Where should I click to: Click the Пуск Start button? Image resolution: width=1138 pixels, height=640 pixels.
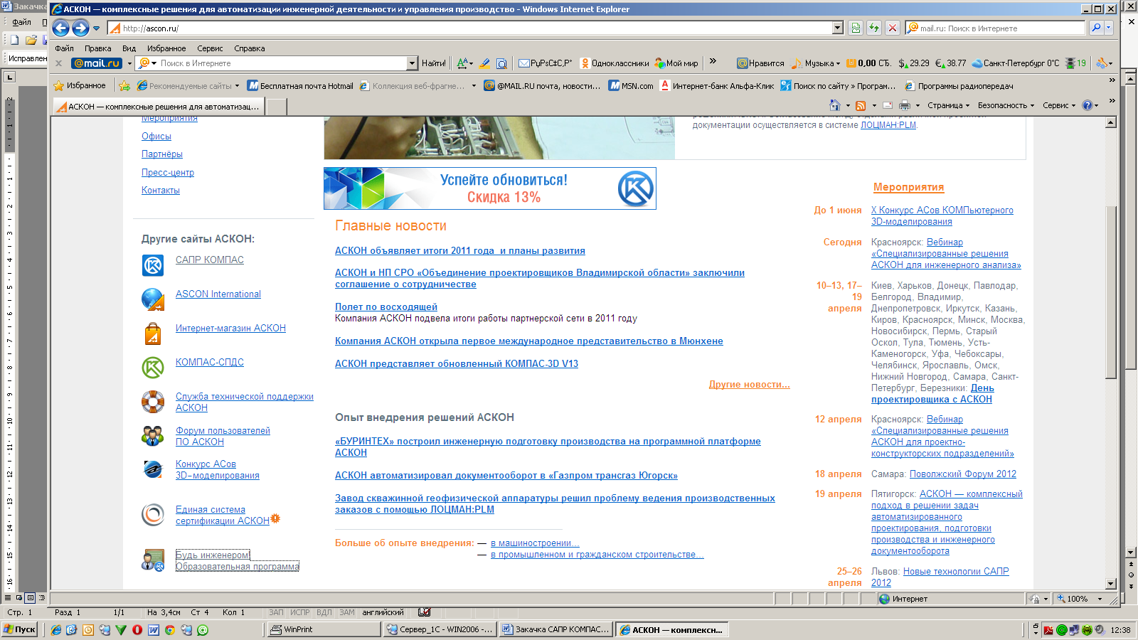tap(20, 629)
